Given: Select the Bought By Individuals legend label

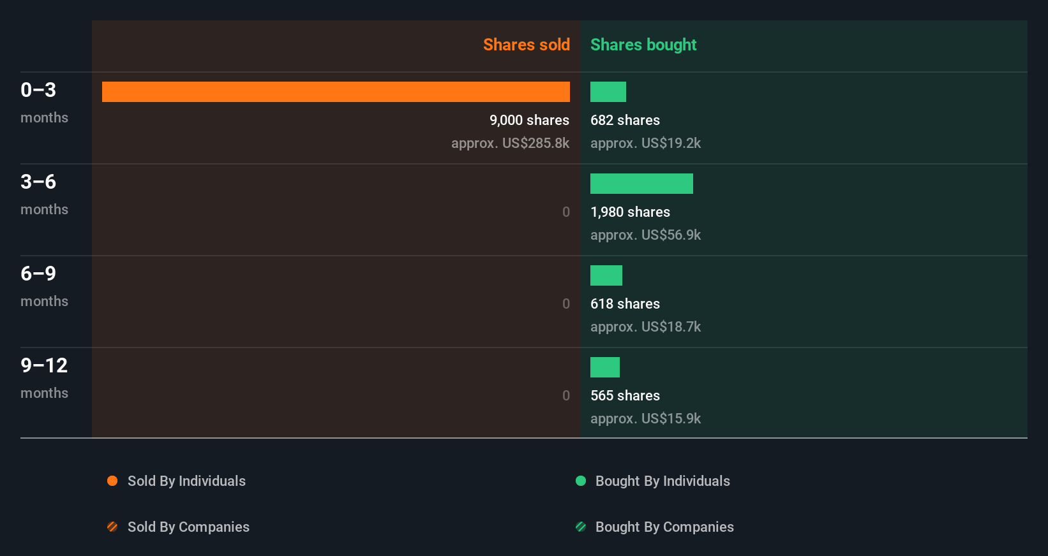Looking at the screenshot, I should (x=662, y=481).
